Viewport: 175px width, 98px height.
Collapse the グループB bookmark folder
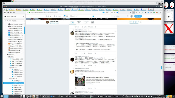coord(9,79)
